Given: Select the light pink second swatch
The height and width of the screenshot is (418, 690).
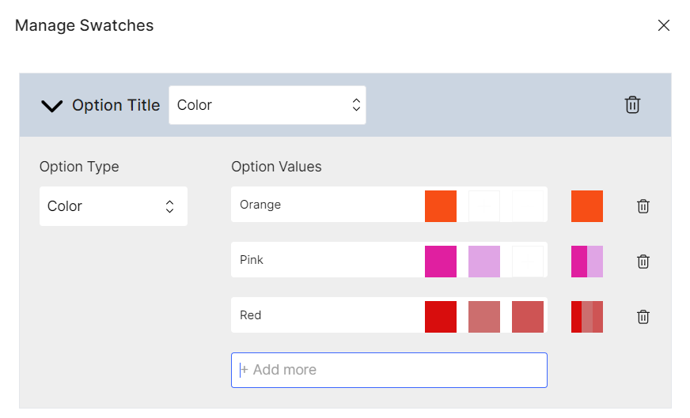Looking at the screenshot, I should click(484, 262).
